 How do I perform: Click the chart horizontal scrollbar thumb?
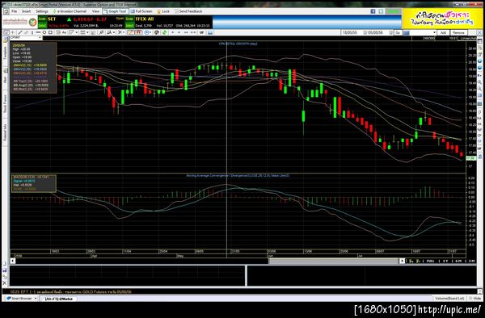(x=333, y=261)
